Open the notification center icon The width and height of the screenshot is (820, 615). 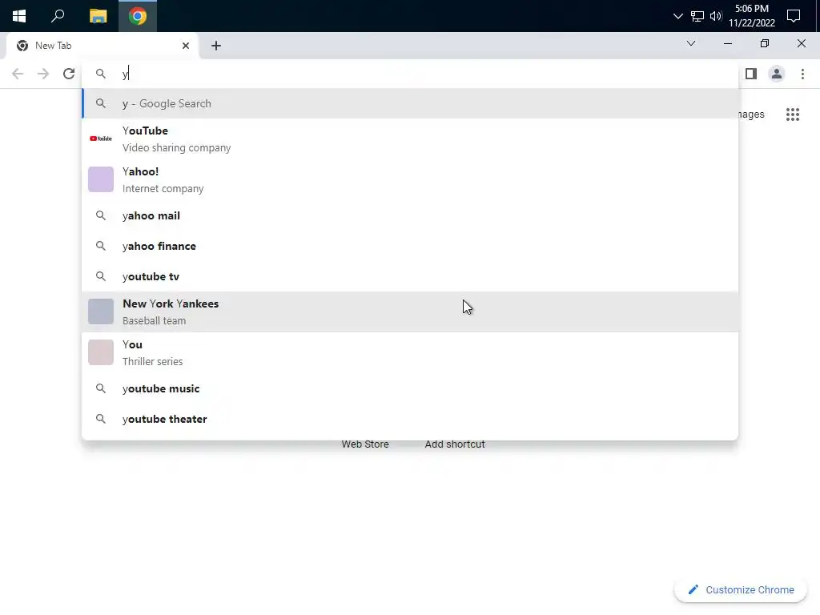click(x=794, y=16)
